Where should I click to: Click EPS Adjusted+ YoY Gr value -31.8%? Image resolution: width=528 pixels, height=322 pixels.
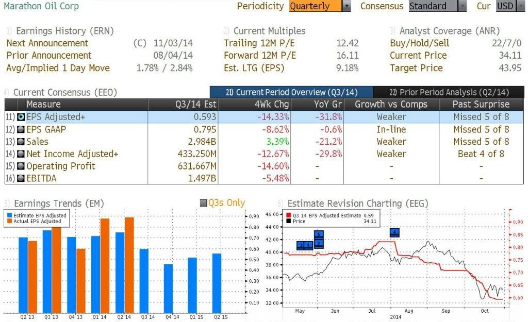[328, 117]
